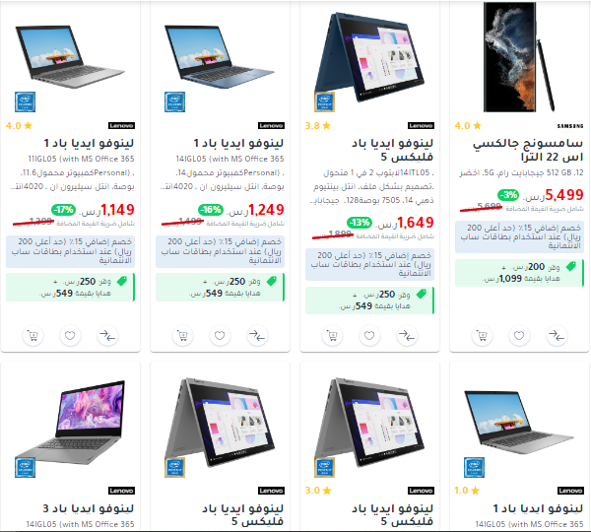Add Lenovo IdeaPad 1 priced 1,149 to cart
Viewport: 591px width, 532px height.
click(x=33, y=336)
